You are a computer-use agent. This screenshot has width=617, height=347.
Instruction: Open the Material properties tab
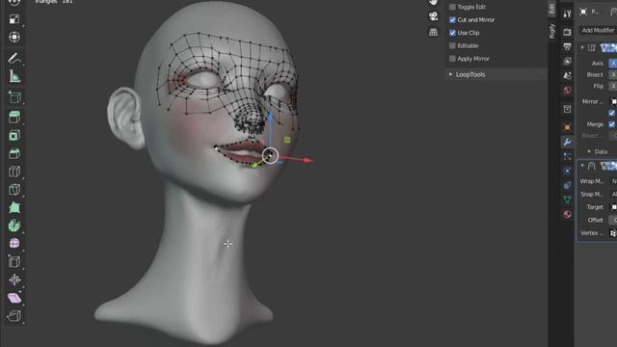[x=567, y=214]
